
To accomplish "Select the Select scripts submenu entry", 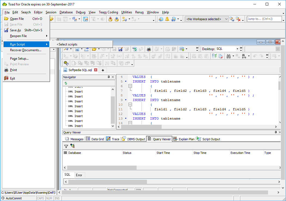I will coord(68,44).
